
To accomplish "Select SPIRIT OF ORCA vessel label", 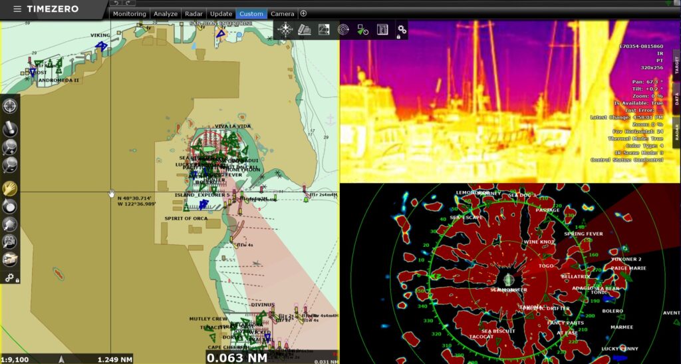I will (186, 218).
